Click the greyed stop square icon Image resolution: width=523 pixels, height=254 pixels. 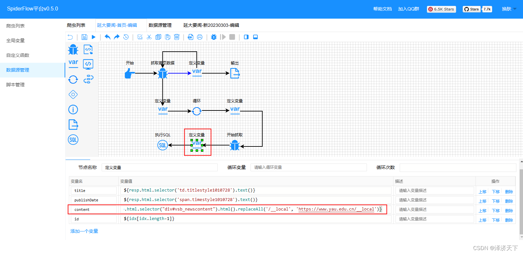[x=232, y=37]
